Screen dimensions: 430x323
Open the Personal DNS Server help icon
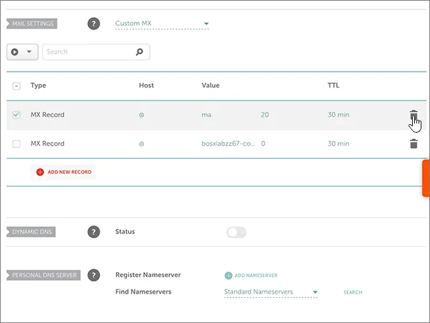click(93, 275)
